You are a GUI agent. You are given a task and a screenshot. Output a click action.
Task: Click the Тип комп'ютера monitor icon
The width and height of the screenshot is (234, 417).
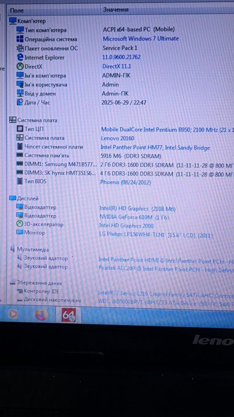(20, 30)
